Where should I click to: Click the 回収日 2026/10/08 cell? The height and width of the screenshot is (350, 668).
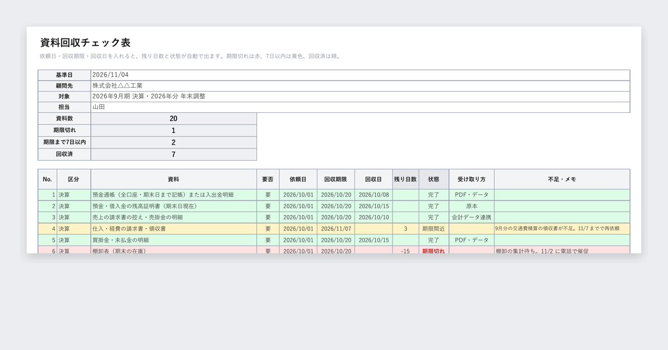tap(374, 195)
